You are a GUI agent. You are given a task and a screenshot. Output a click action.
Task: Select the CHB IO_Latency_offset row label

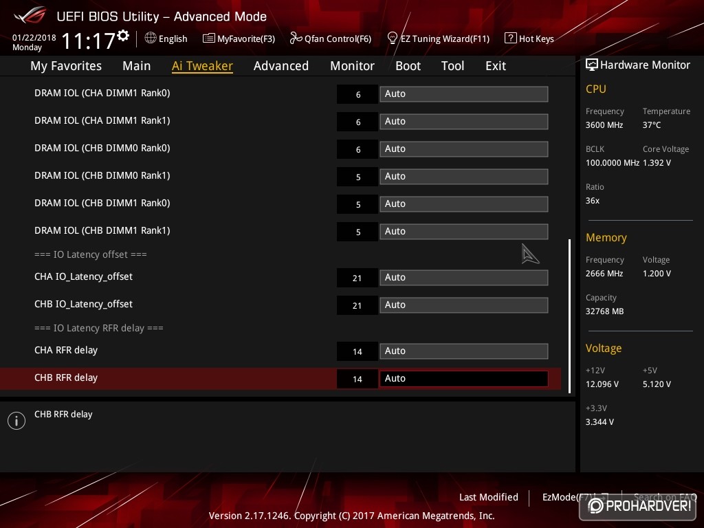pyautogui.click(x=83, y=304)
